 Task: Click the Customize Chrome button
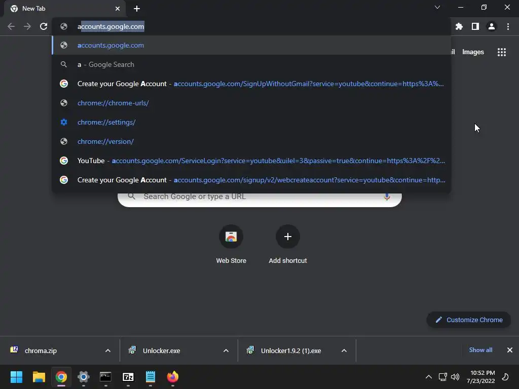pos(469,320)
